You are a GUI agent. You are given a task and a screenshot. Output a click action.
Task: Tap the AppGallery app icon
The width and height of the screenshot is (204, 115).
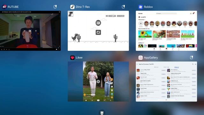pos(141,57)
